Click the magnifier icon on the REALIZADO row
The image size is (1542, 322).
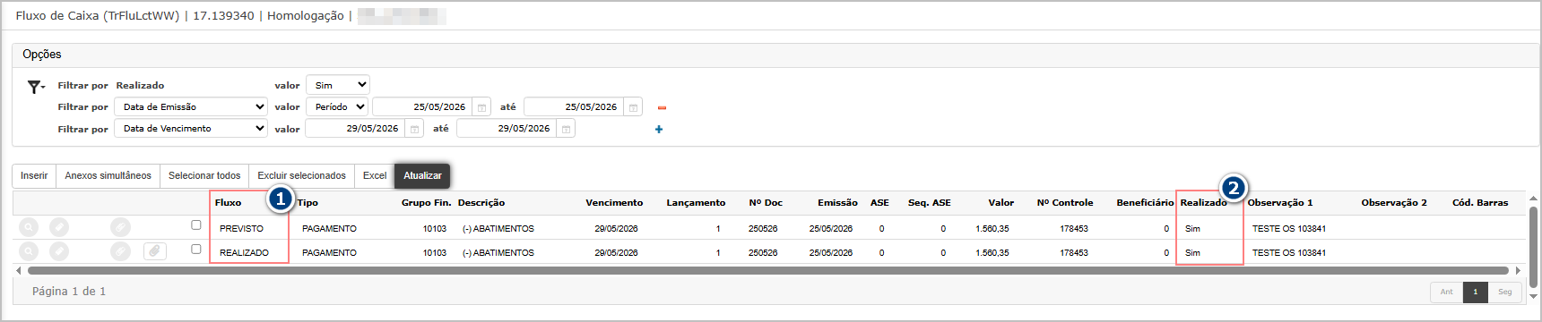coord(29,252)
